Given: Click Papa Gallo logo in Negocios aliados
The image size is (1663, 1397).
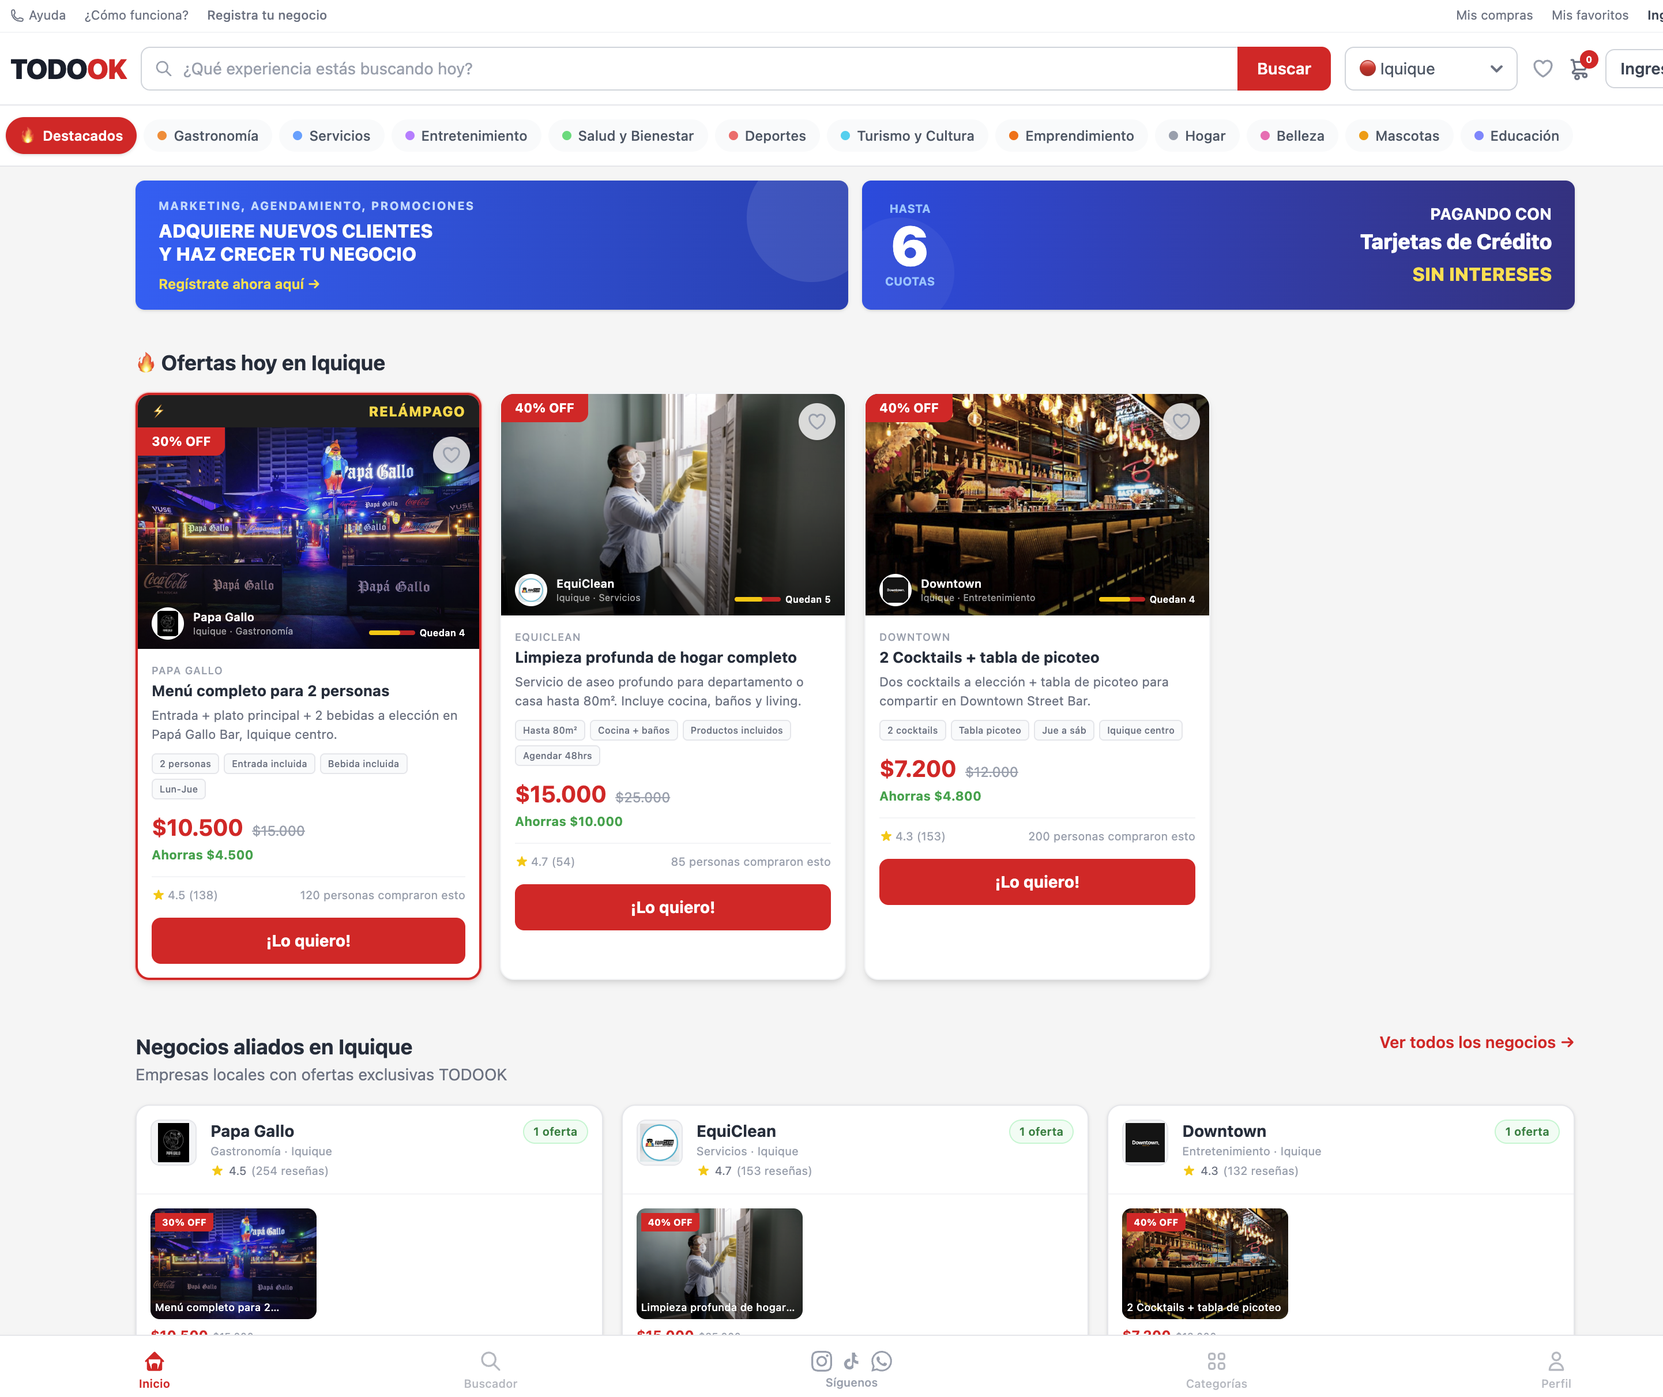Looking at the screenshot, I should click(x=174, y=1142).
